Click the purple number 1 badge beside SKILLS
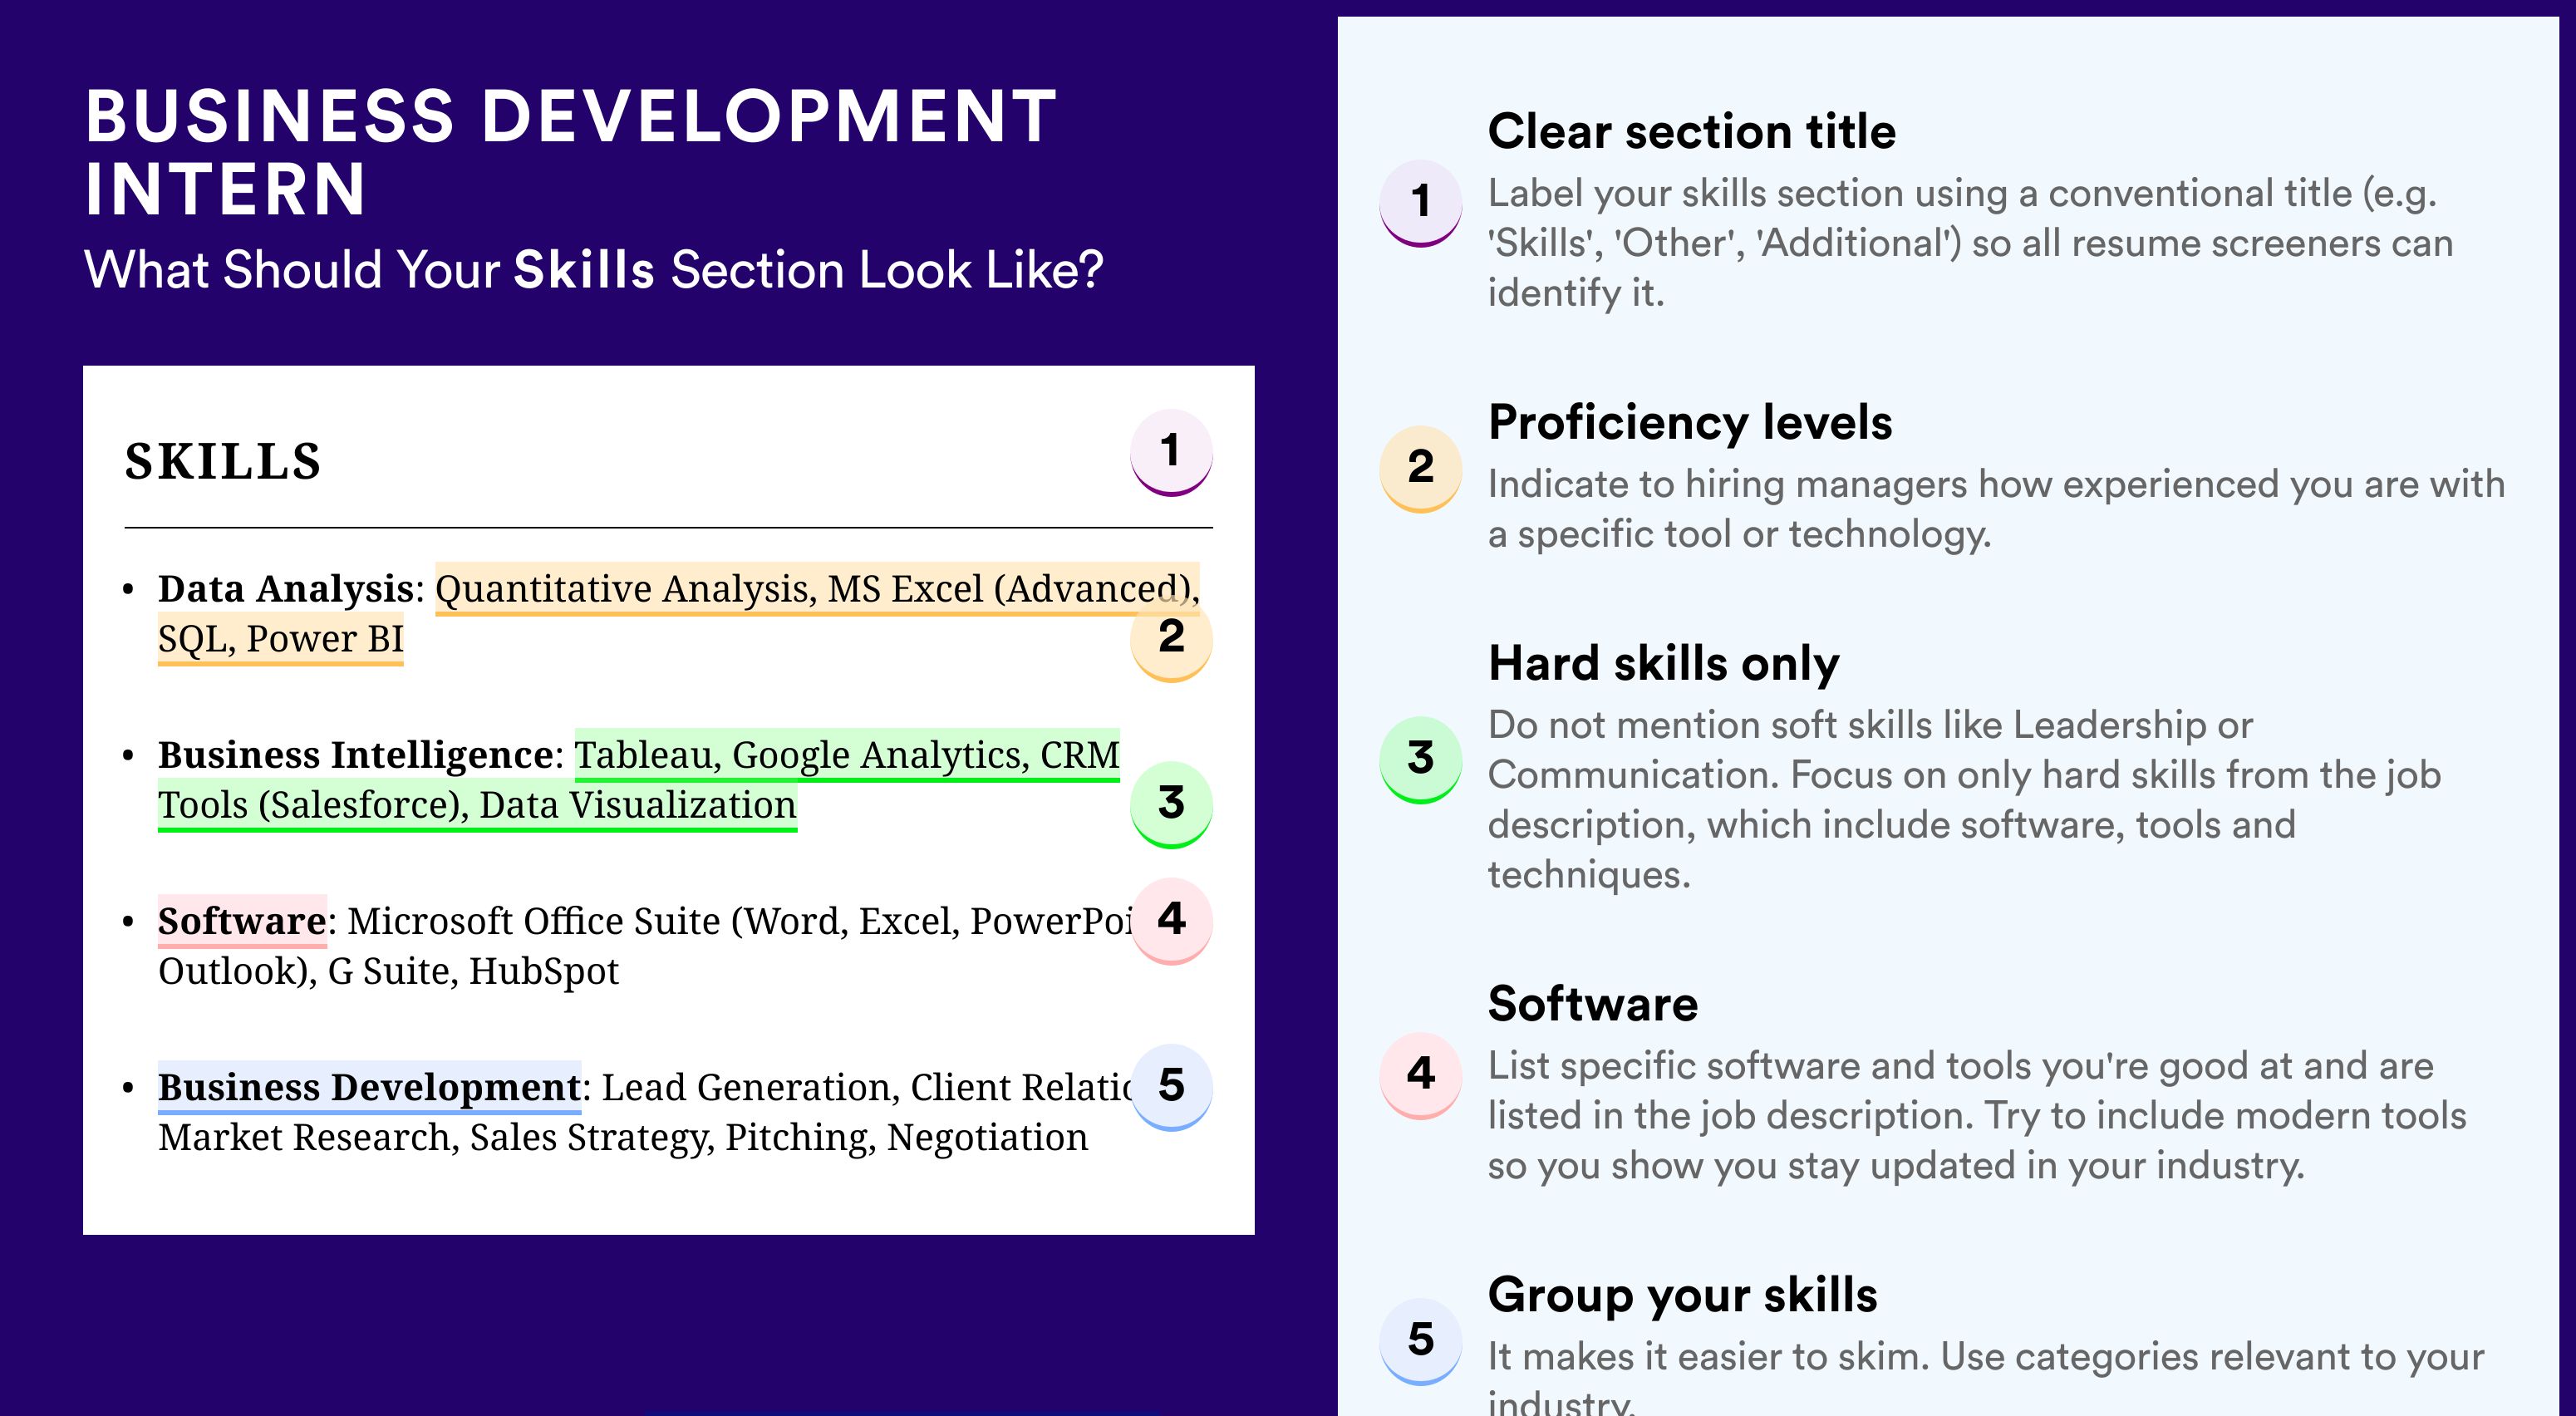This screenshot has width=2576, height=1416. tap(1171, 452)
